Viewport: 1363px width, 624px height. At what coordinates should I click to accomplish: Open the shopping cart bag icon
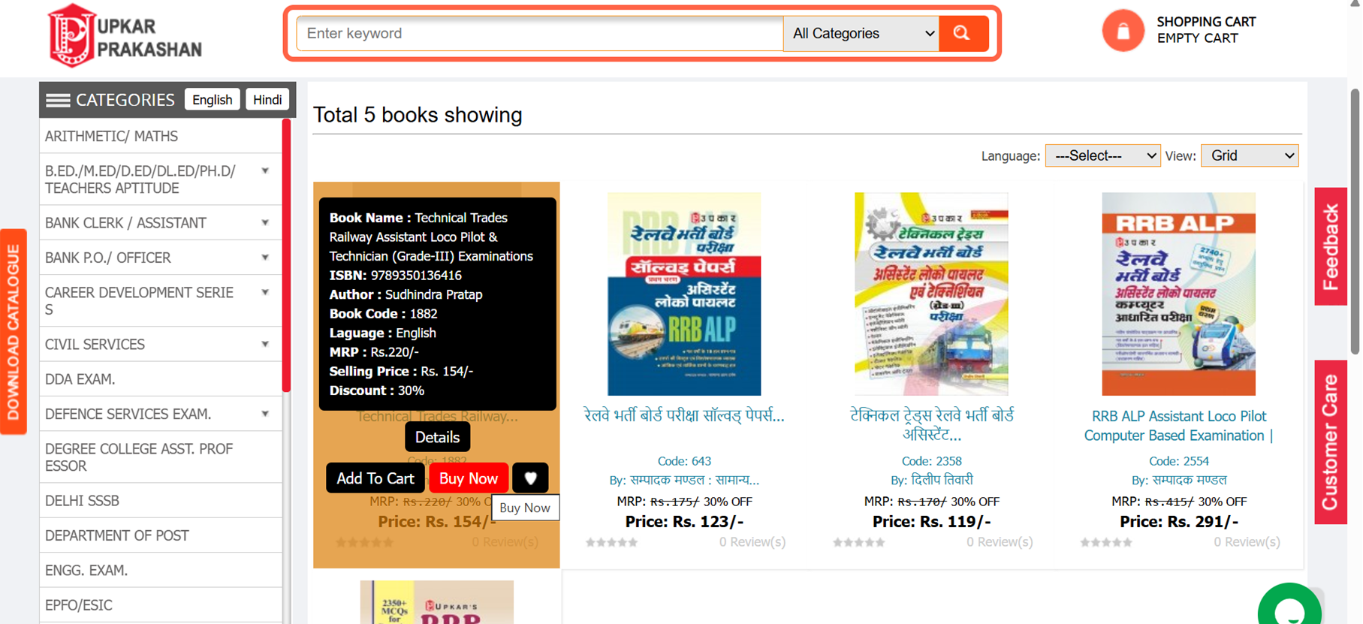(x=1123, y=31)
